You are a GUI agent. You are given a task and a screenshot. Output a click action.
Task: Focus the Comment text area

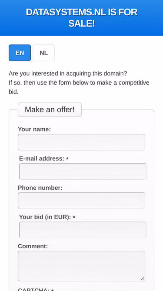coord(82,266)
